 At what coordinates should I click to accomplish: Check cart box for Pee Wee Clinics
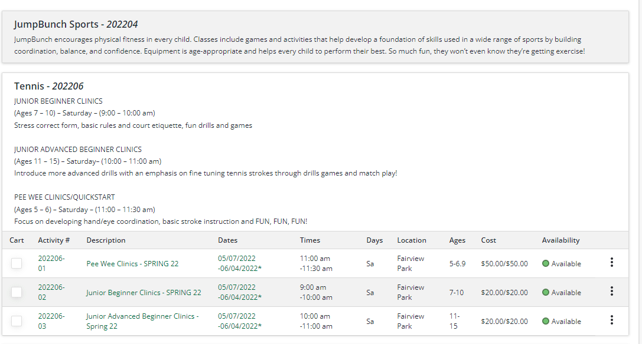tap(17, 263)
